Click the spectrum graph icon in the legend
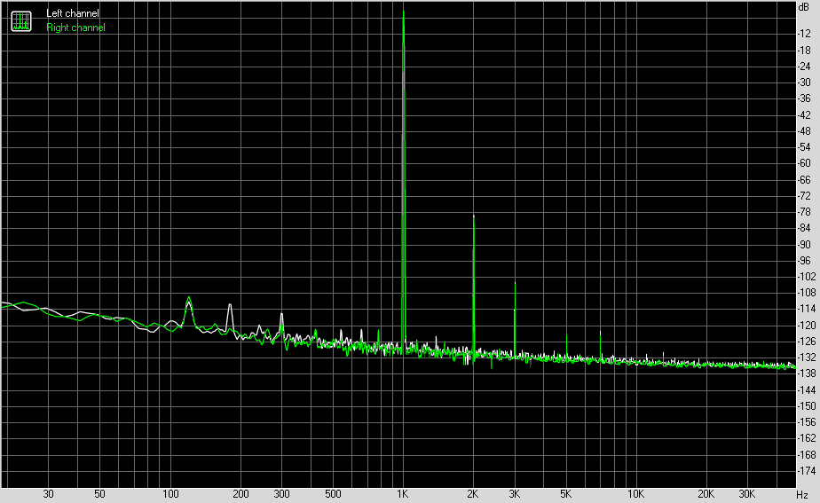The width and height of the screenshot is (820, 503). [x=21, y=21]
